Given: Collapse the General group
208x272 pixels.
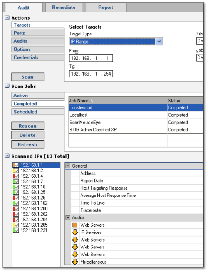Looking at the screenshot, I should click(x=68, y=166).
